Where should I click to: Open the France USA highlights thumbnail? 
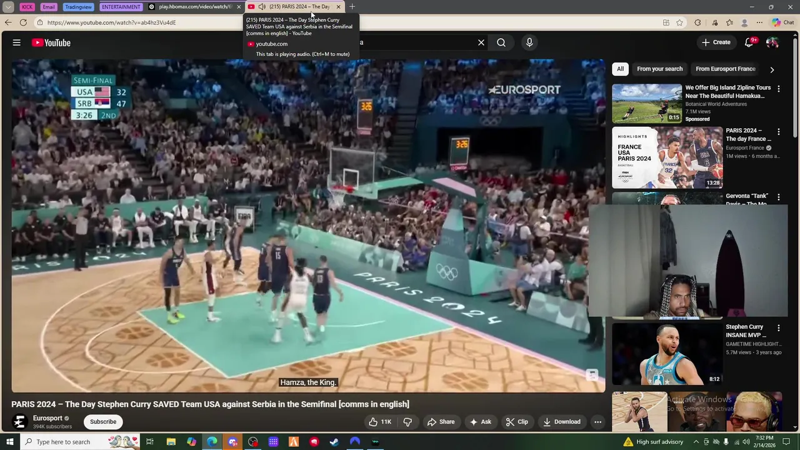coord(667,157)
